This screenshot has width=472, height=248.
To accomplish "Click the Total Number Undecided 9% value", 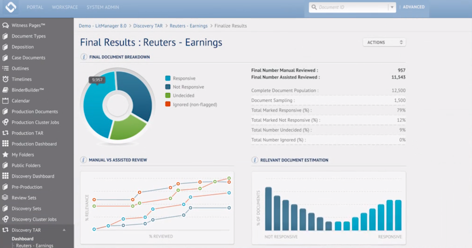I will [x=403, y=130].
